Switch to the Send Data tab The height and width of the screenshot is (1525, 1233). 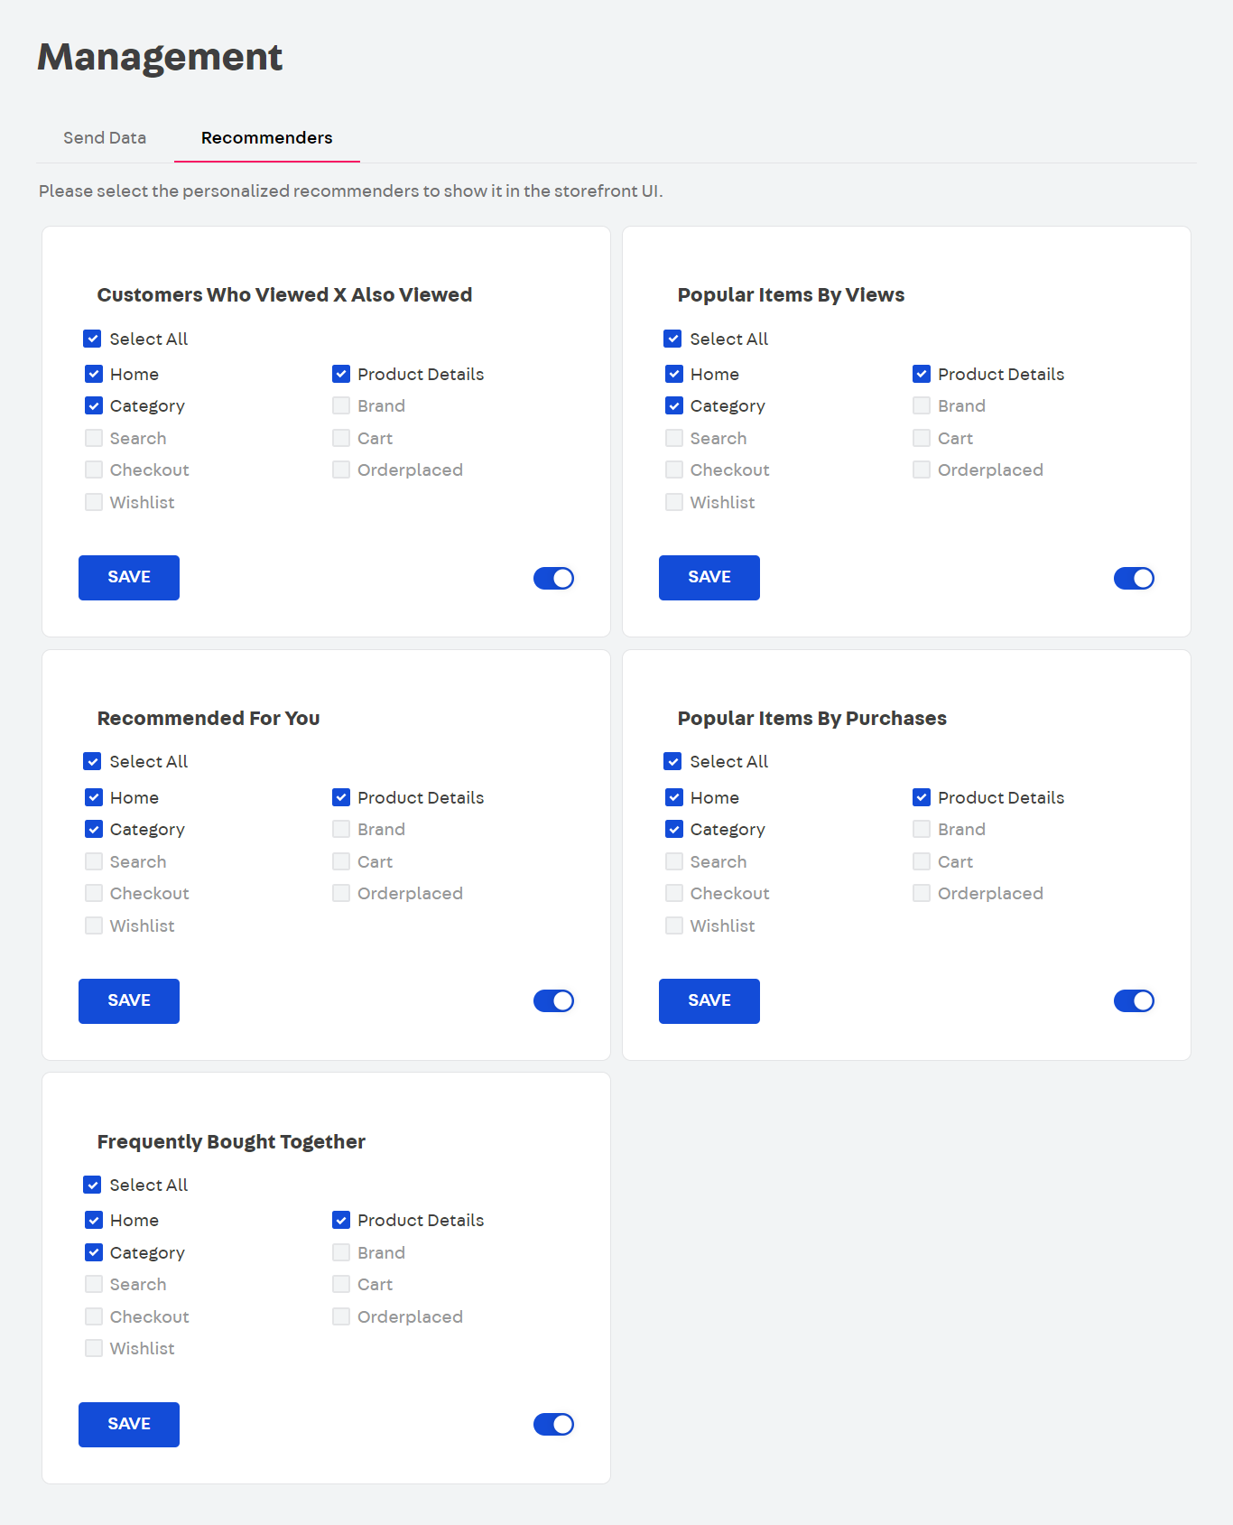pos(105,138)
